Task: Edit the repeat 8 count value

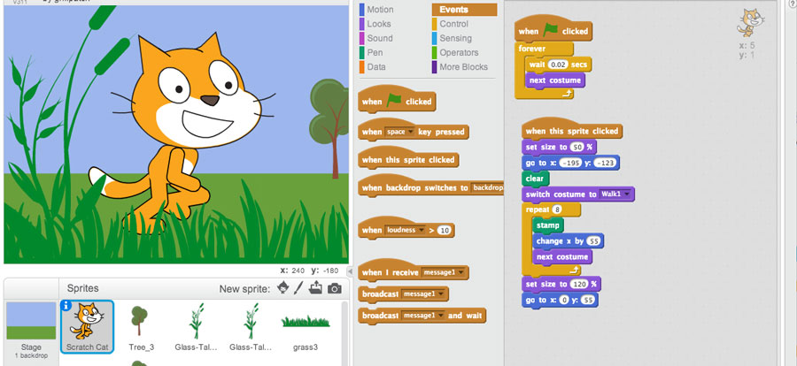Action: tap(558, 210)
